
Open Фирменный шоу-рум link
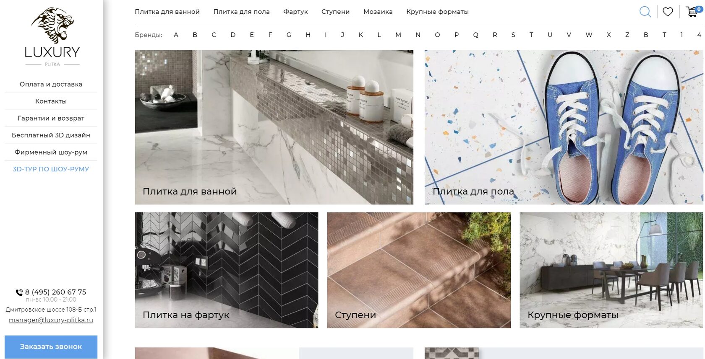click(51, 152)
